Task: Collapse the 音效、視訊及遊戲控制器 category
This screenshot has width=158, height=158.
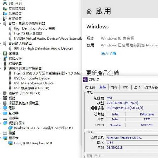Action: 1,23
